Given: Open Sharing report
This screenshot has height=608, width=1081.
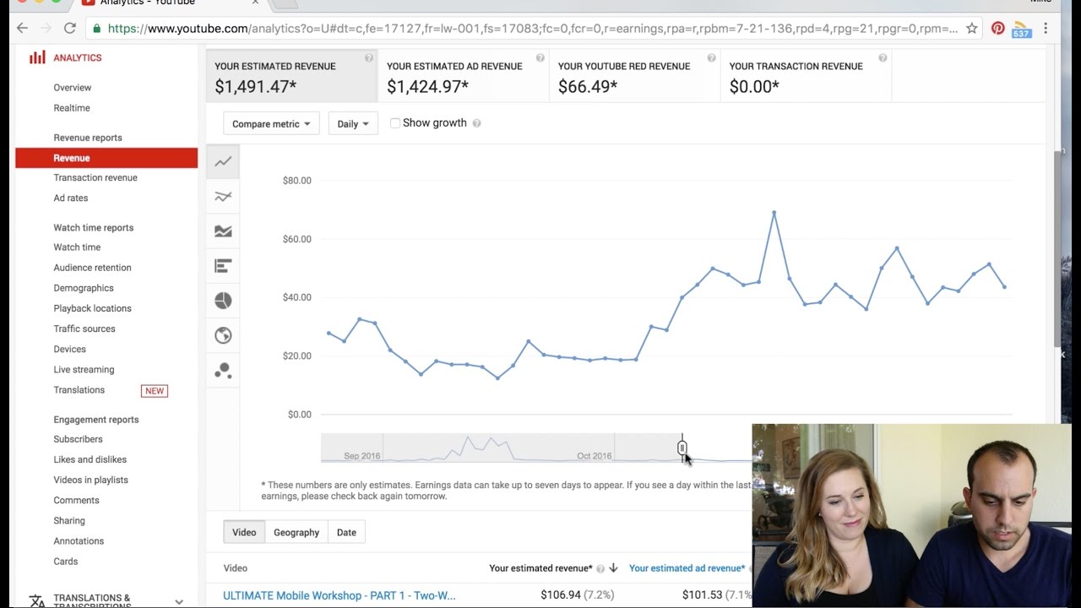Looking at the screenshot, I should click(x=69, y=521).
